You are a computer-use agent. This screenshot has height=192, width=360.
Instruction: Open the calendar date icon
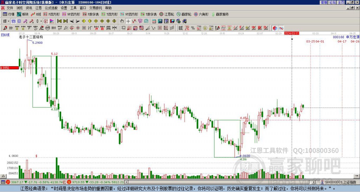154,21
